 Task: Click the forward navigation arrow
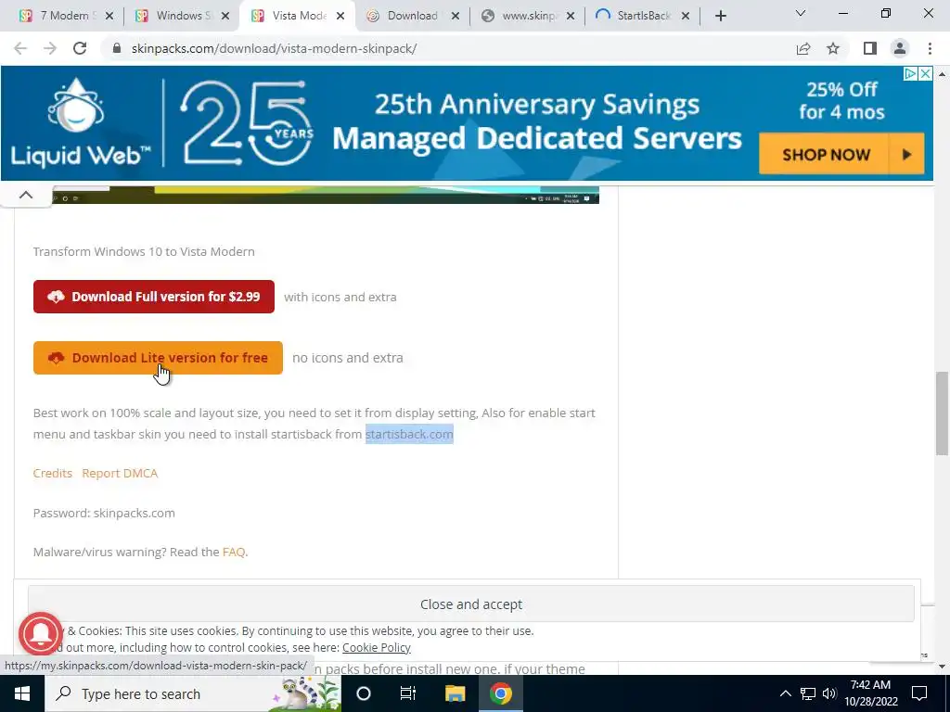[x=50, y=48]
